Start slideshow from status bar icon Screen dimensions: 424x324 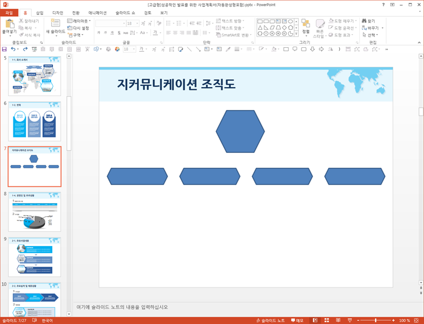coord(350,321)
